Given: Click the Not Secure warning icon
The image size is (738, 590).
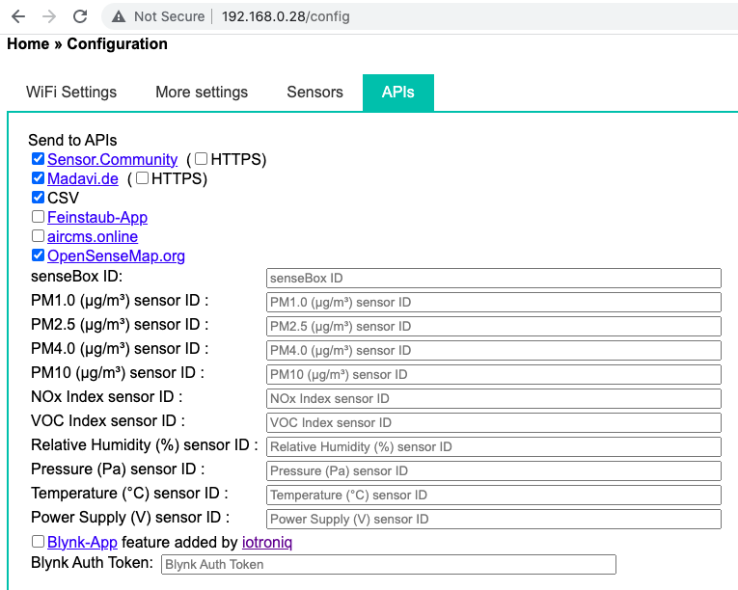Looking at the screenshot, I should pos(119,16).
